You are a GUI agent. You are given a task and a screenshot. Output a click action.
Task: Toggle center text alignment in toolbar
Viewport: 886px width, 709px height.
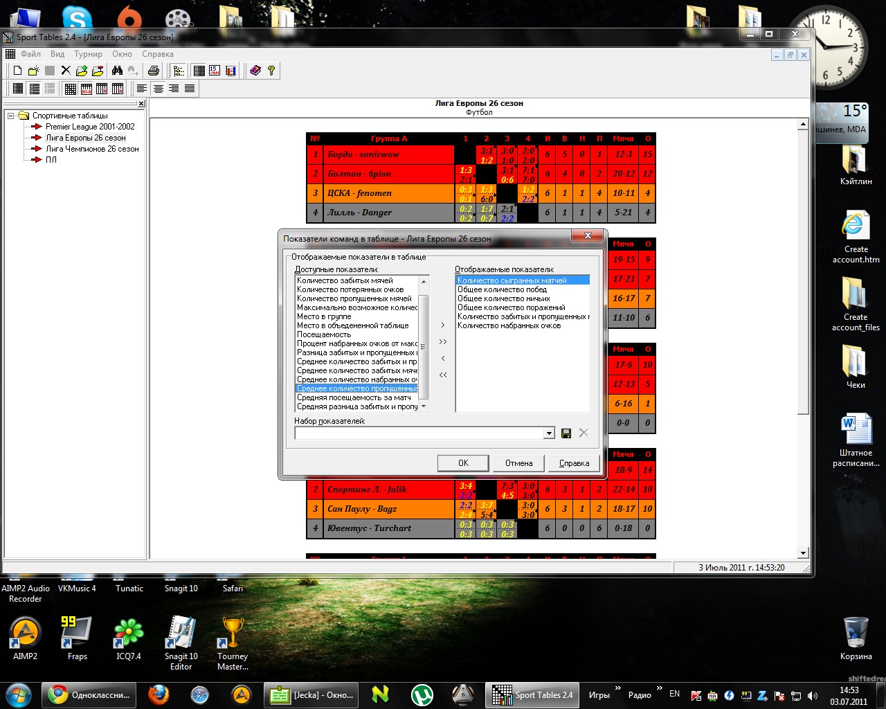(x=159, y=89)
